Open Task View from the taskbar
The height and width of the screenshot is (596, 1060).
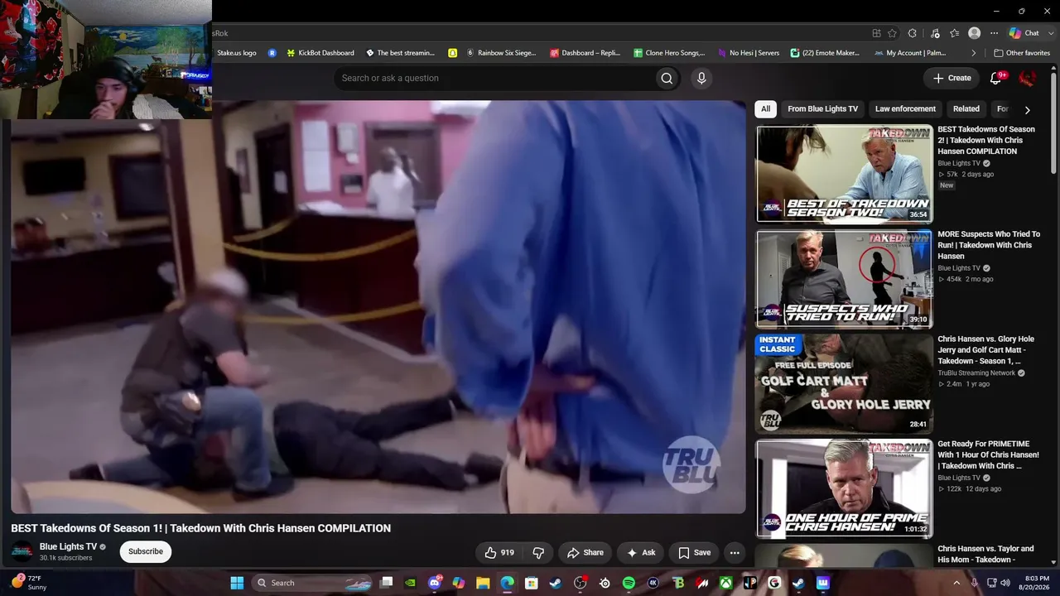pyautogui.click(x=386, y=583)
